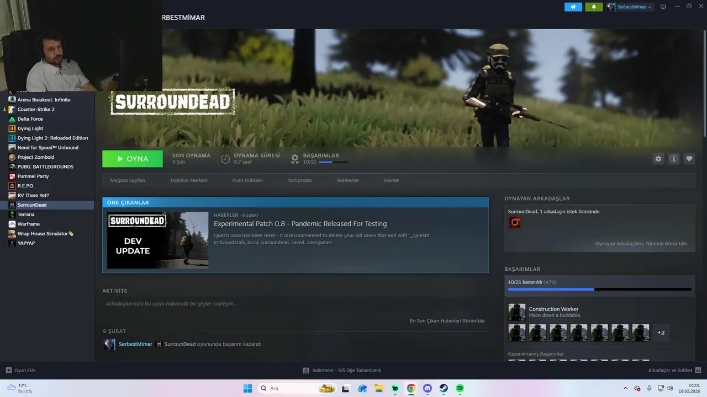This screenshot has height=397, width=707.
Task: Click the Warframe game icon
Action: [x=12, y=224]
